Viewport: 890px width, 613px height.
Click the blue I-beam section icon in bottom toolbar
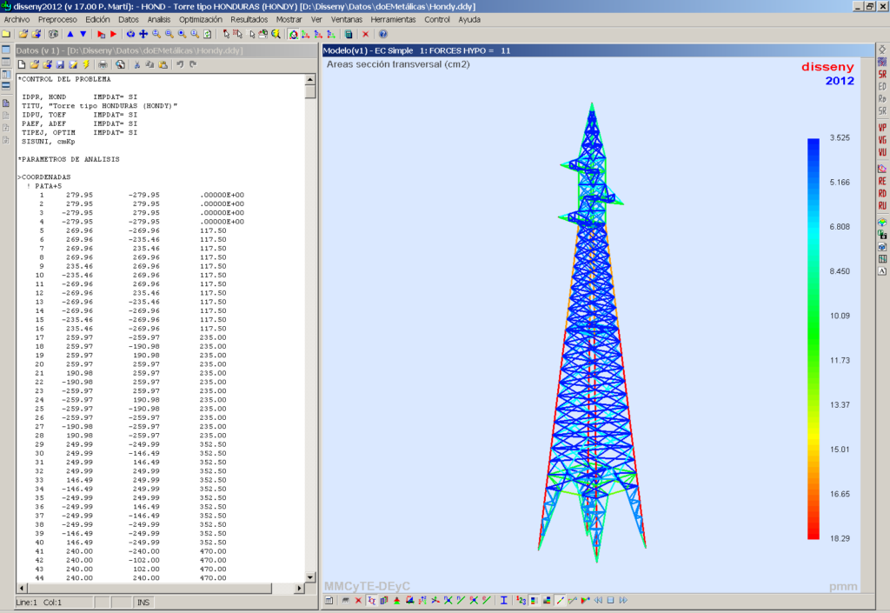[503, 600]
